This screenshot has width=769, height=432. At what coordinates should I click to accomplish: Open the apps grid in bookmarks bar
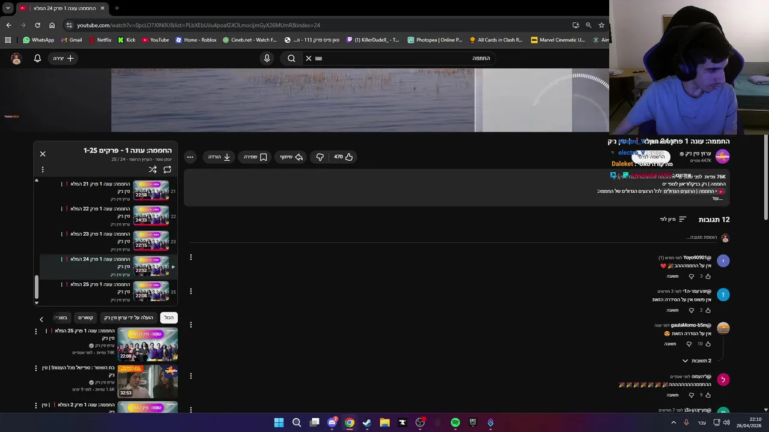(x=8, y=40)
